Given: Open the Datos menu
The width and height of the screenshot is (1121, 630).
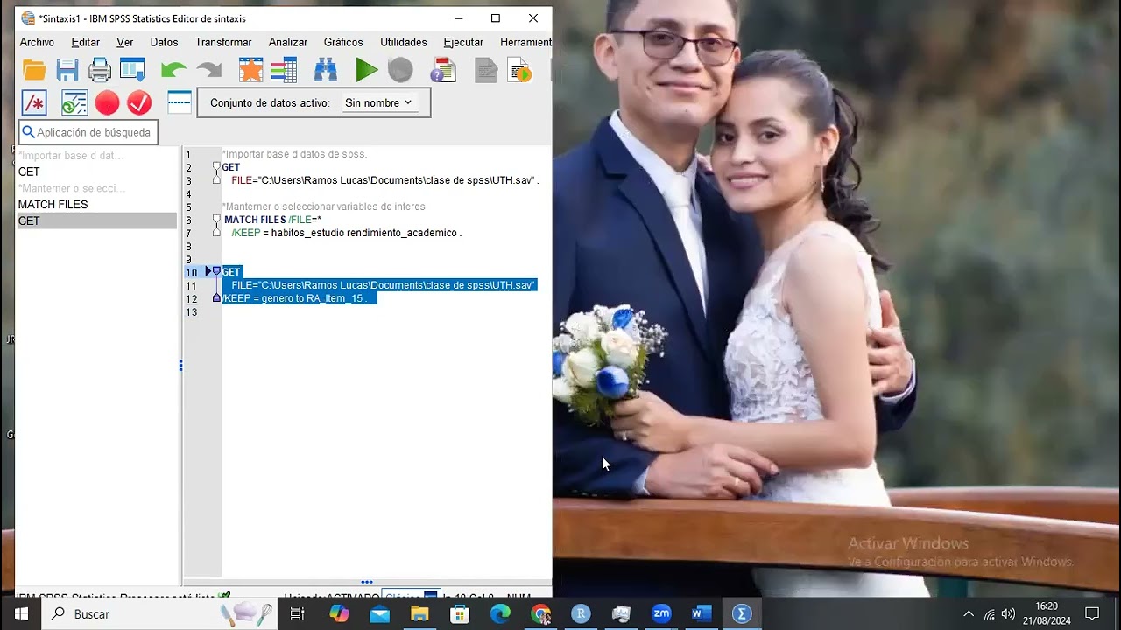Looking at the screenshot, I should point(164,42).
